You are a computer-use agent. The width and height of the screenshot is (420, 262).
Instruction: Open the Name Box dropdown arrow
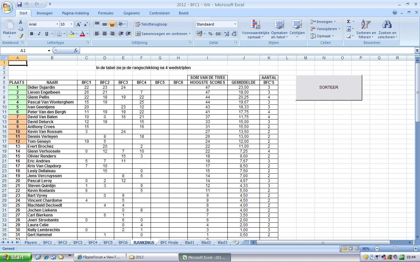point(49,51)
